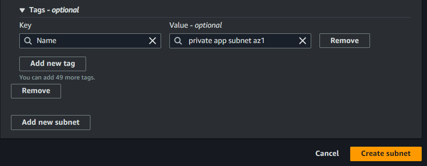Remove the Name tag row
The width and height of the screenshot is (427, 166).
point(344,40)
